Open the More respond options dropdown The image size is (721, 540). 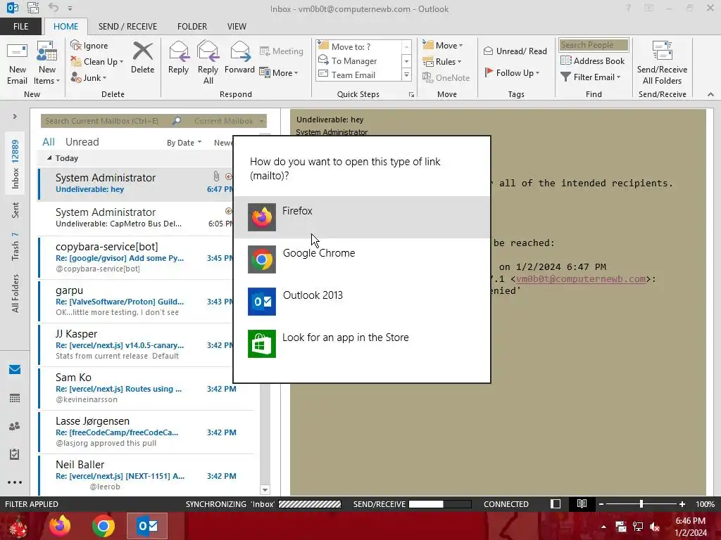click(279, 73)
